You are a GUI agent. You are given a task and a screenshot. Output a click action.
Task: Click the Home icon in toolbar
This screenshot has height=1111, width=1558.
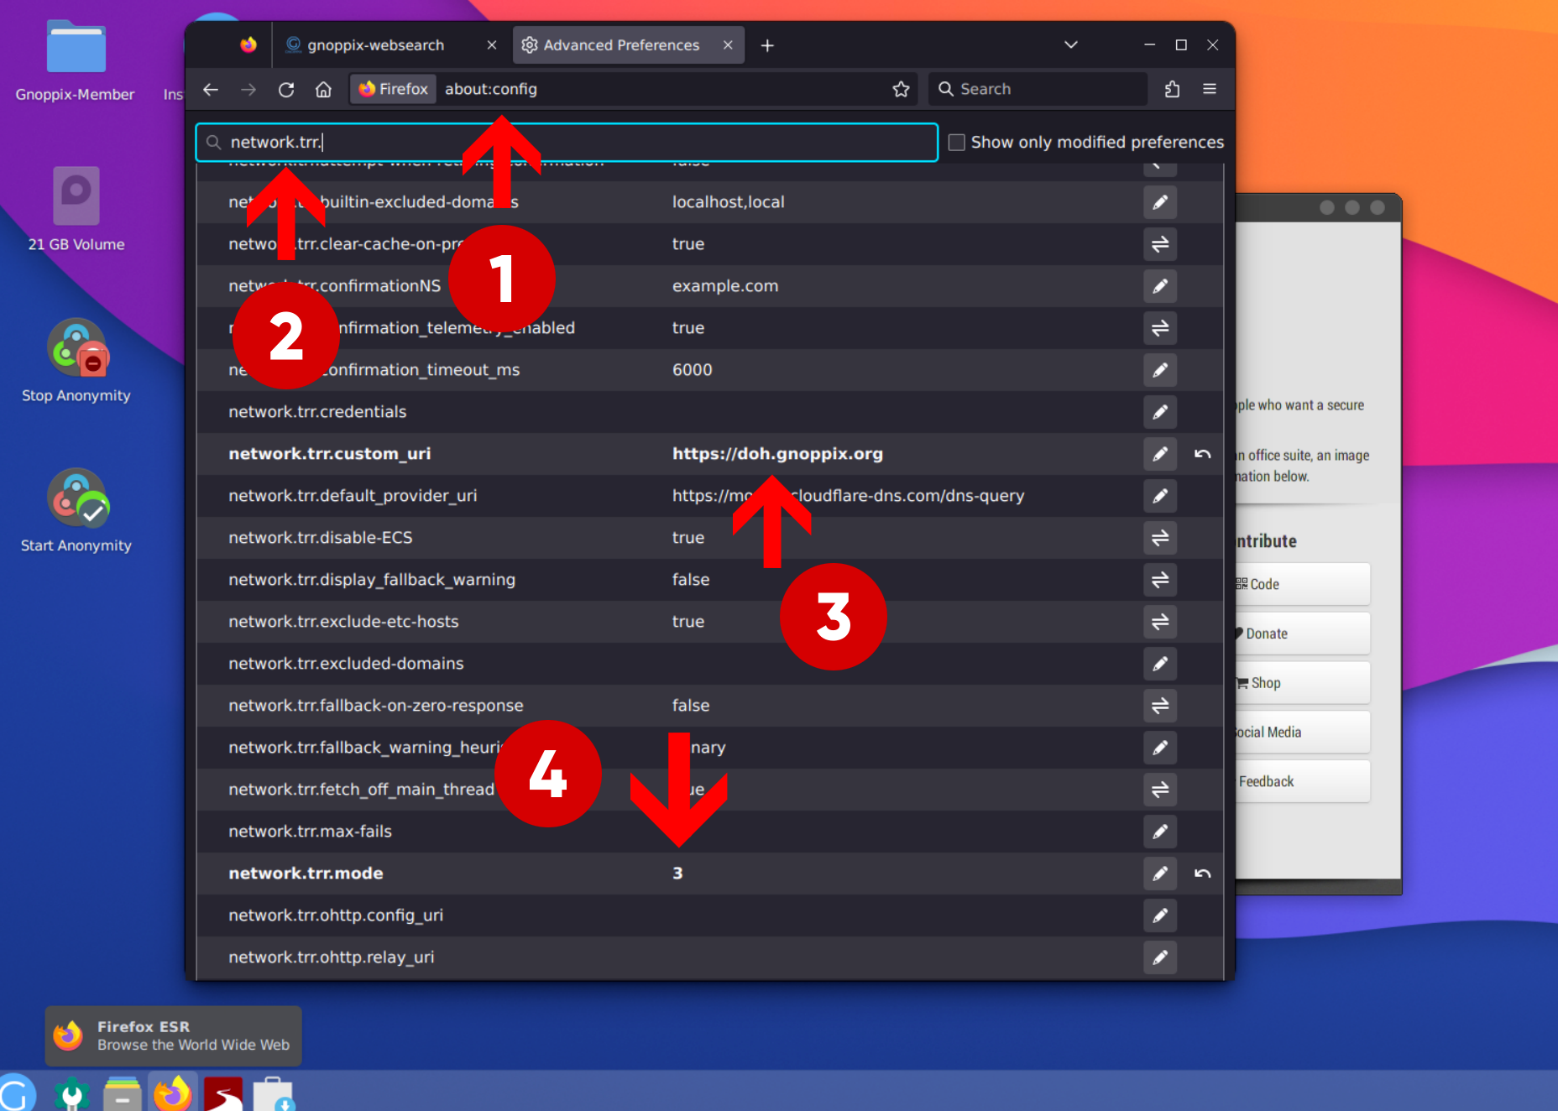pos(323,90)
